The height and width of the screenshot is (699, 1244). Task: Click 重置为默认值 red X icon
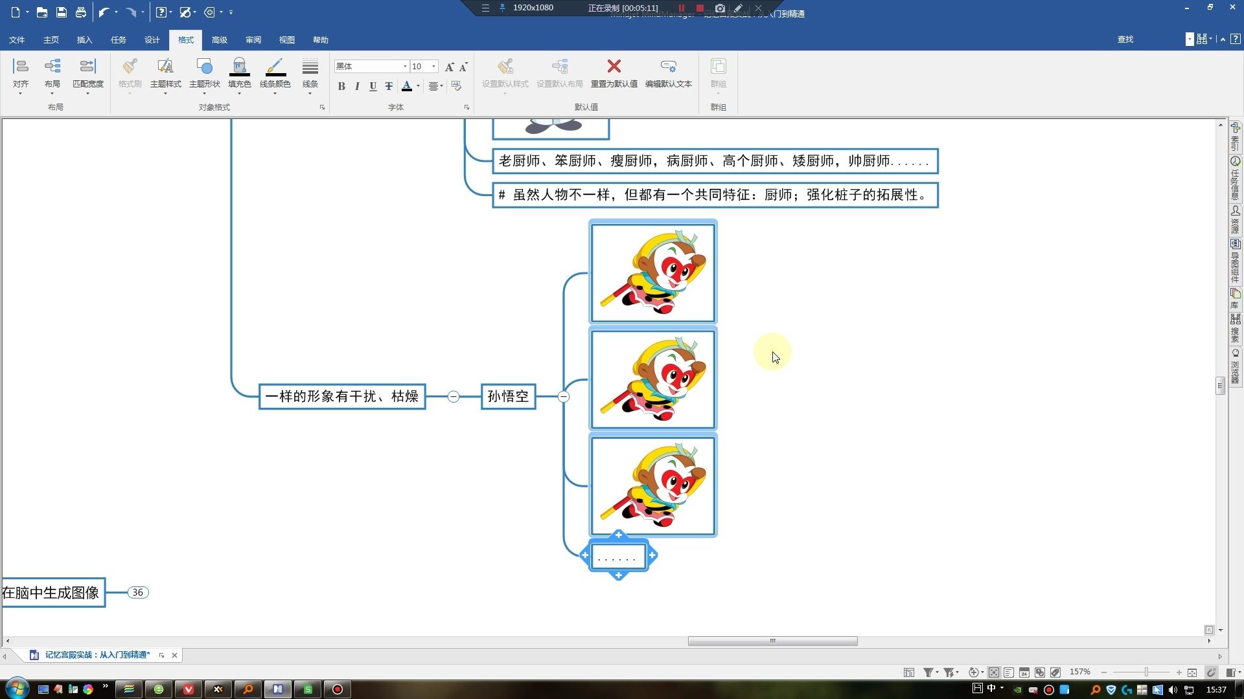point(614,66)
